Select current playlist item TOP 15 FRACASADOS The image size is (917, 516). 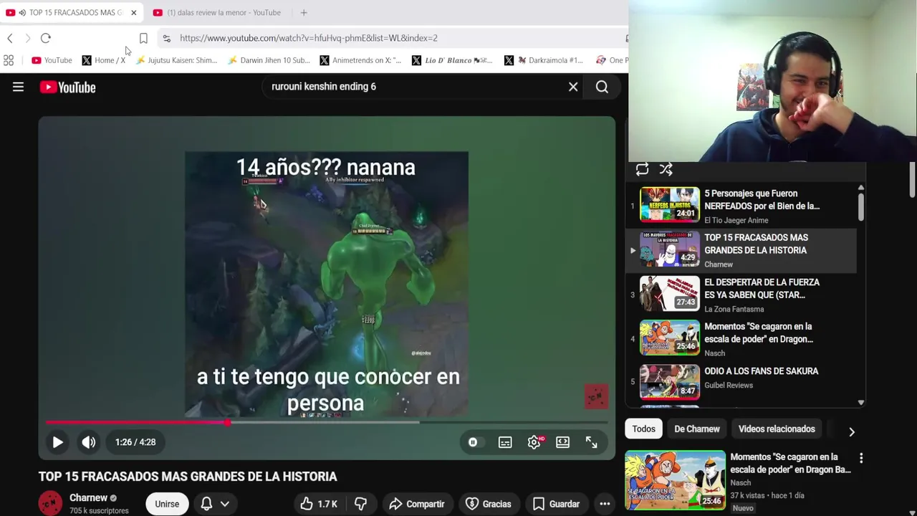coord(741,251)
